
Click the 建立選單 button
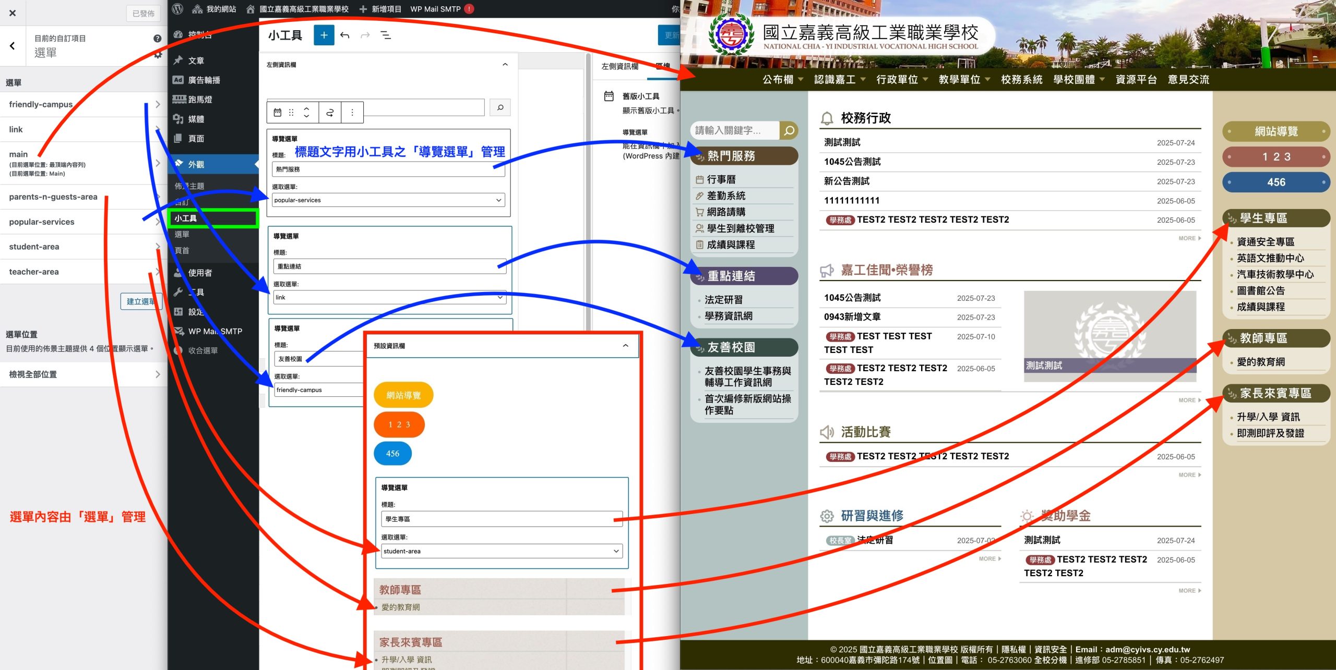141,301
